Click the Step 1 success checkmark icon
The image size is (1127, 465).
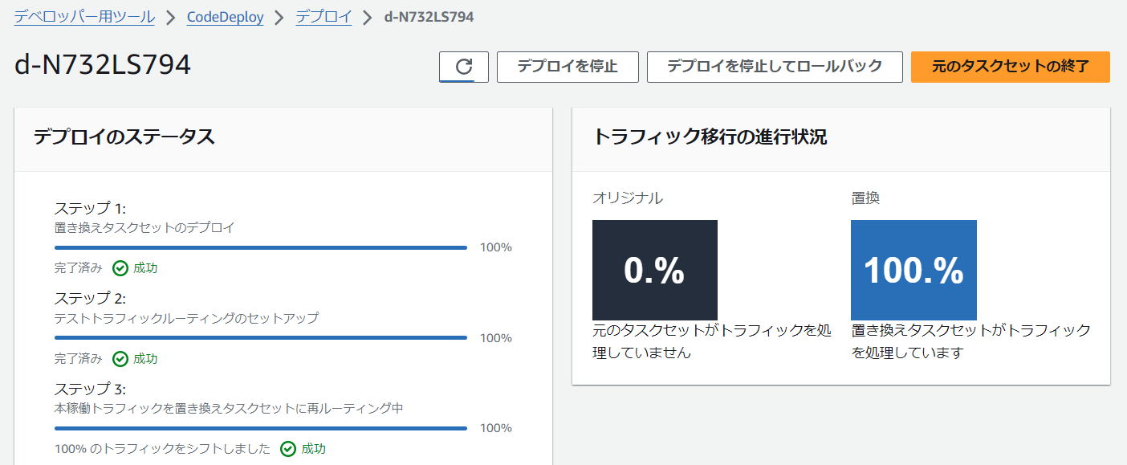tap(120, 268)
